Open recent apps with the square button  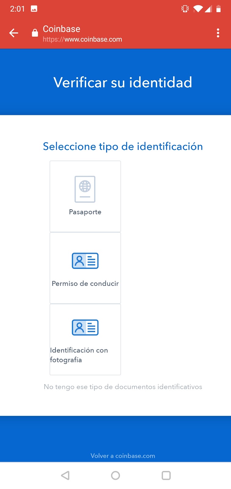click(166, 475)
